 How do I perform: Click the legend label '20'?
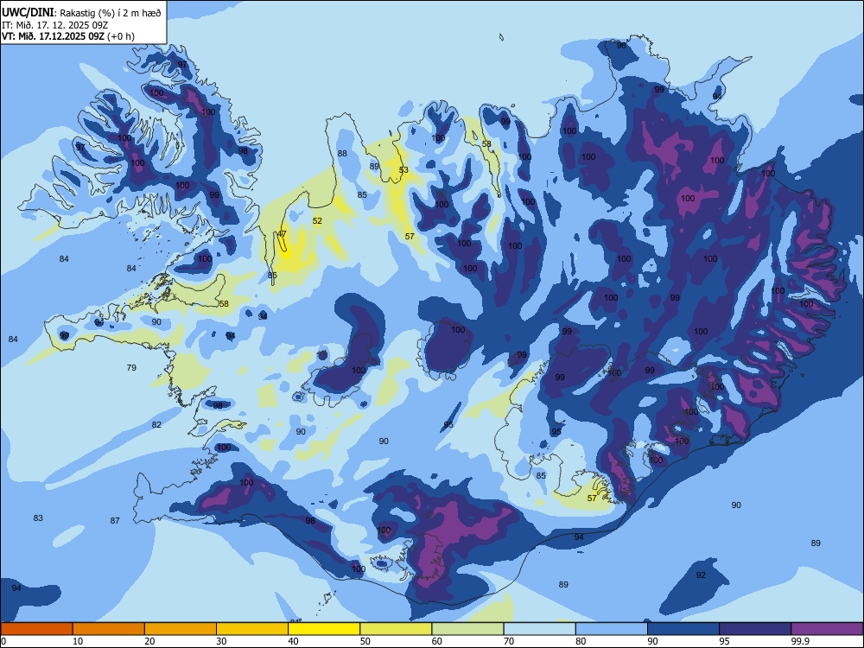click(x=149, y=641)
